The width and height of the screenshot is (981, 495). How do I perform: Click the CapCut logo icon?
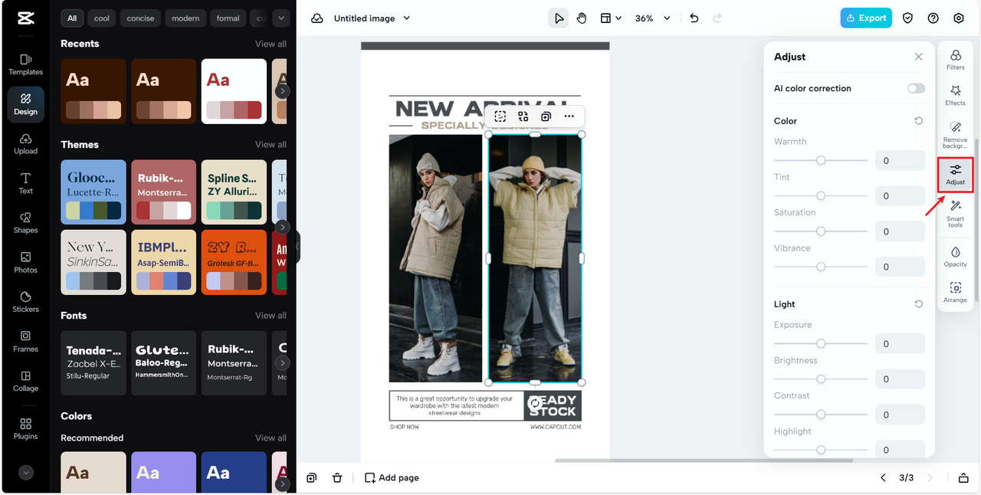(x=25, y=18)
